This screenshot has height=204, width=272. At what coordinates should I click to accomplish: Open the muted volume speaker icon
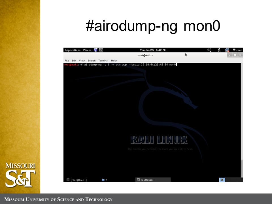[209, 50]
